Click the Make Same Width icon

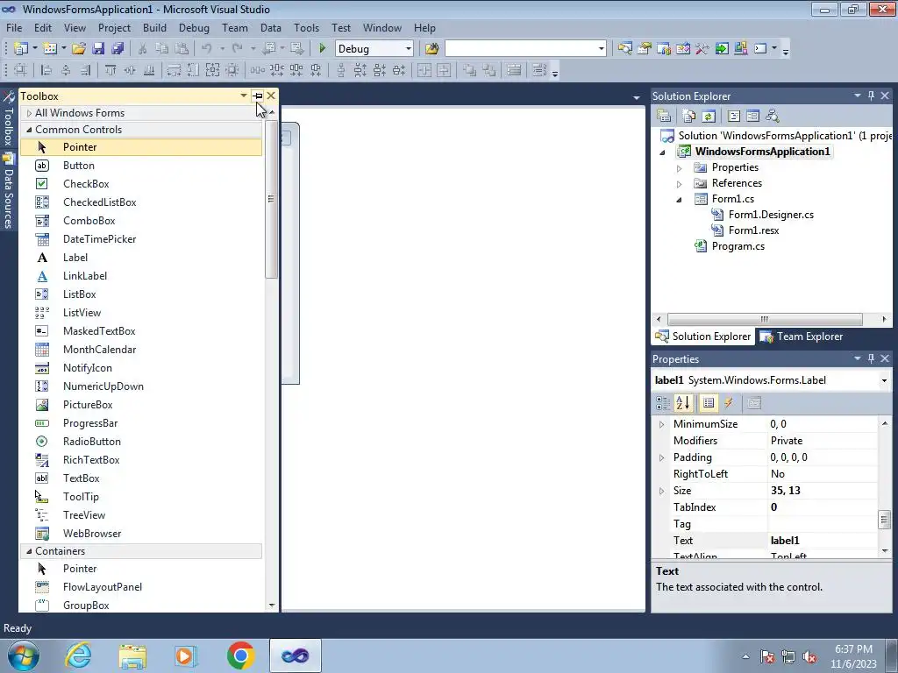175,70
